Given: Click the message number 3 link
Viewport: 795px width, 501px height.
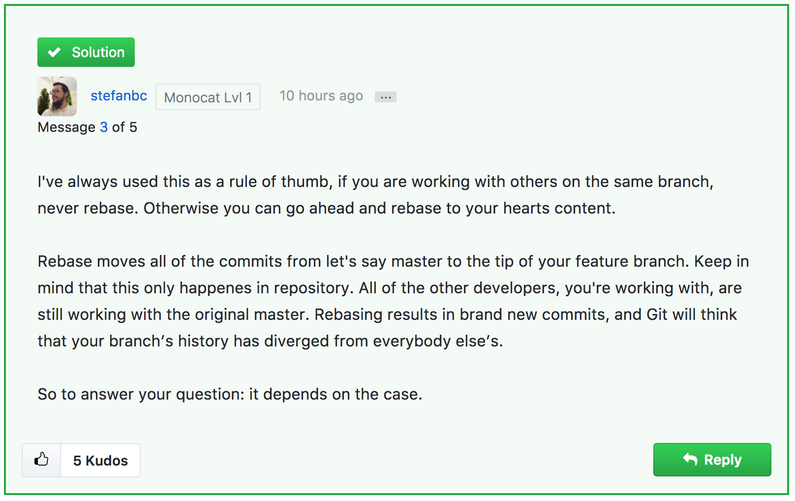Looking at the screenshot, I should pyautogui.click(x=104, y=127).
